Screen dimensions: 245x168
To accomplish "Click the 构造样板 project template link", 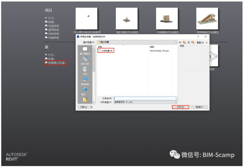I will click(x=53, y=26).
